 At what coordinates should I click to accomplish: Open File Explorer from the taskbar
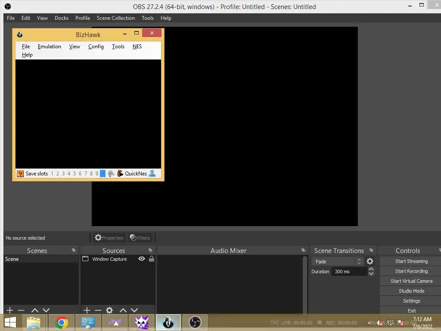point(33,322)
